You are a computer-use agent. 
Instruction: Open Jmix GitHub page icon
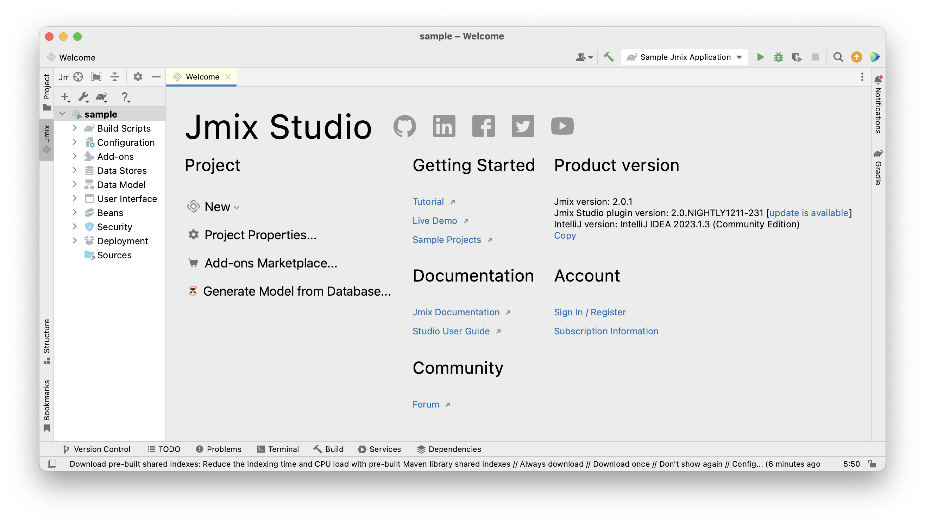pyautogui.click(x=404, y=126)
